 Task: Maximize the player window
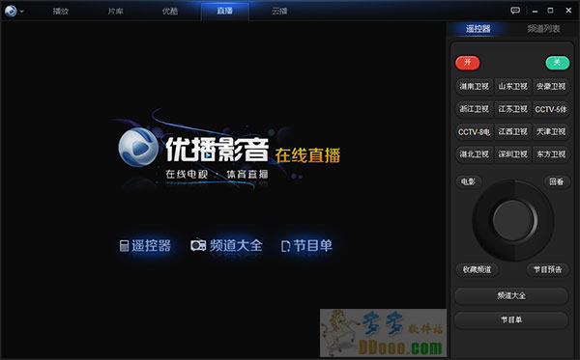(551, 11)
